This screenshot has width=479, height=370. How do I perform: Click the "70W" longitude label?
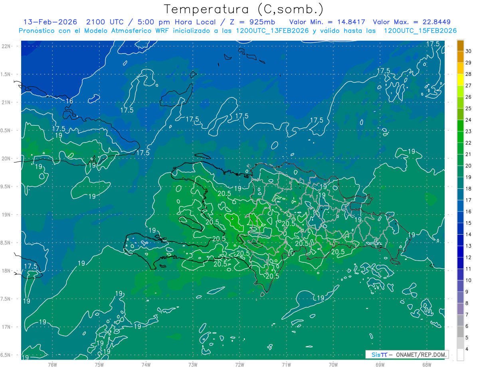(x=333, y=364)
